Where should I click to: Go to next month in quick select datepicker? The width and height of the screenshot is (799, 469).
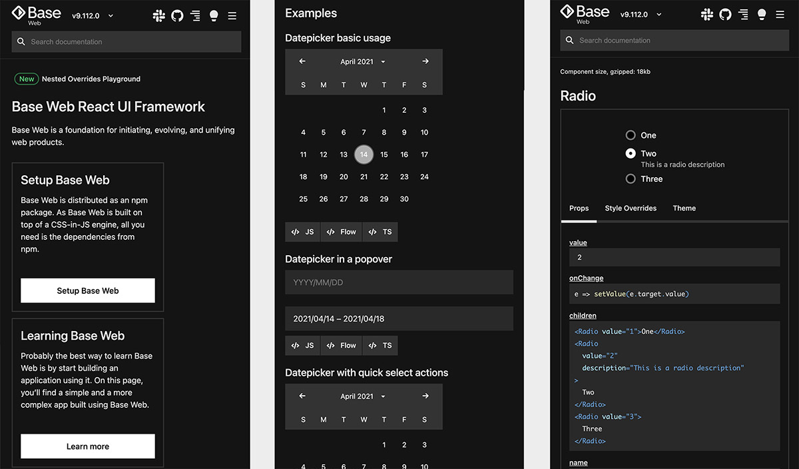(x=425, y=396)
